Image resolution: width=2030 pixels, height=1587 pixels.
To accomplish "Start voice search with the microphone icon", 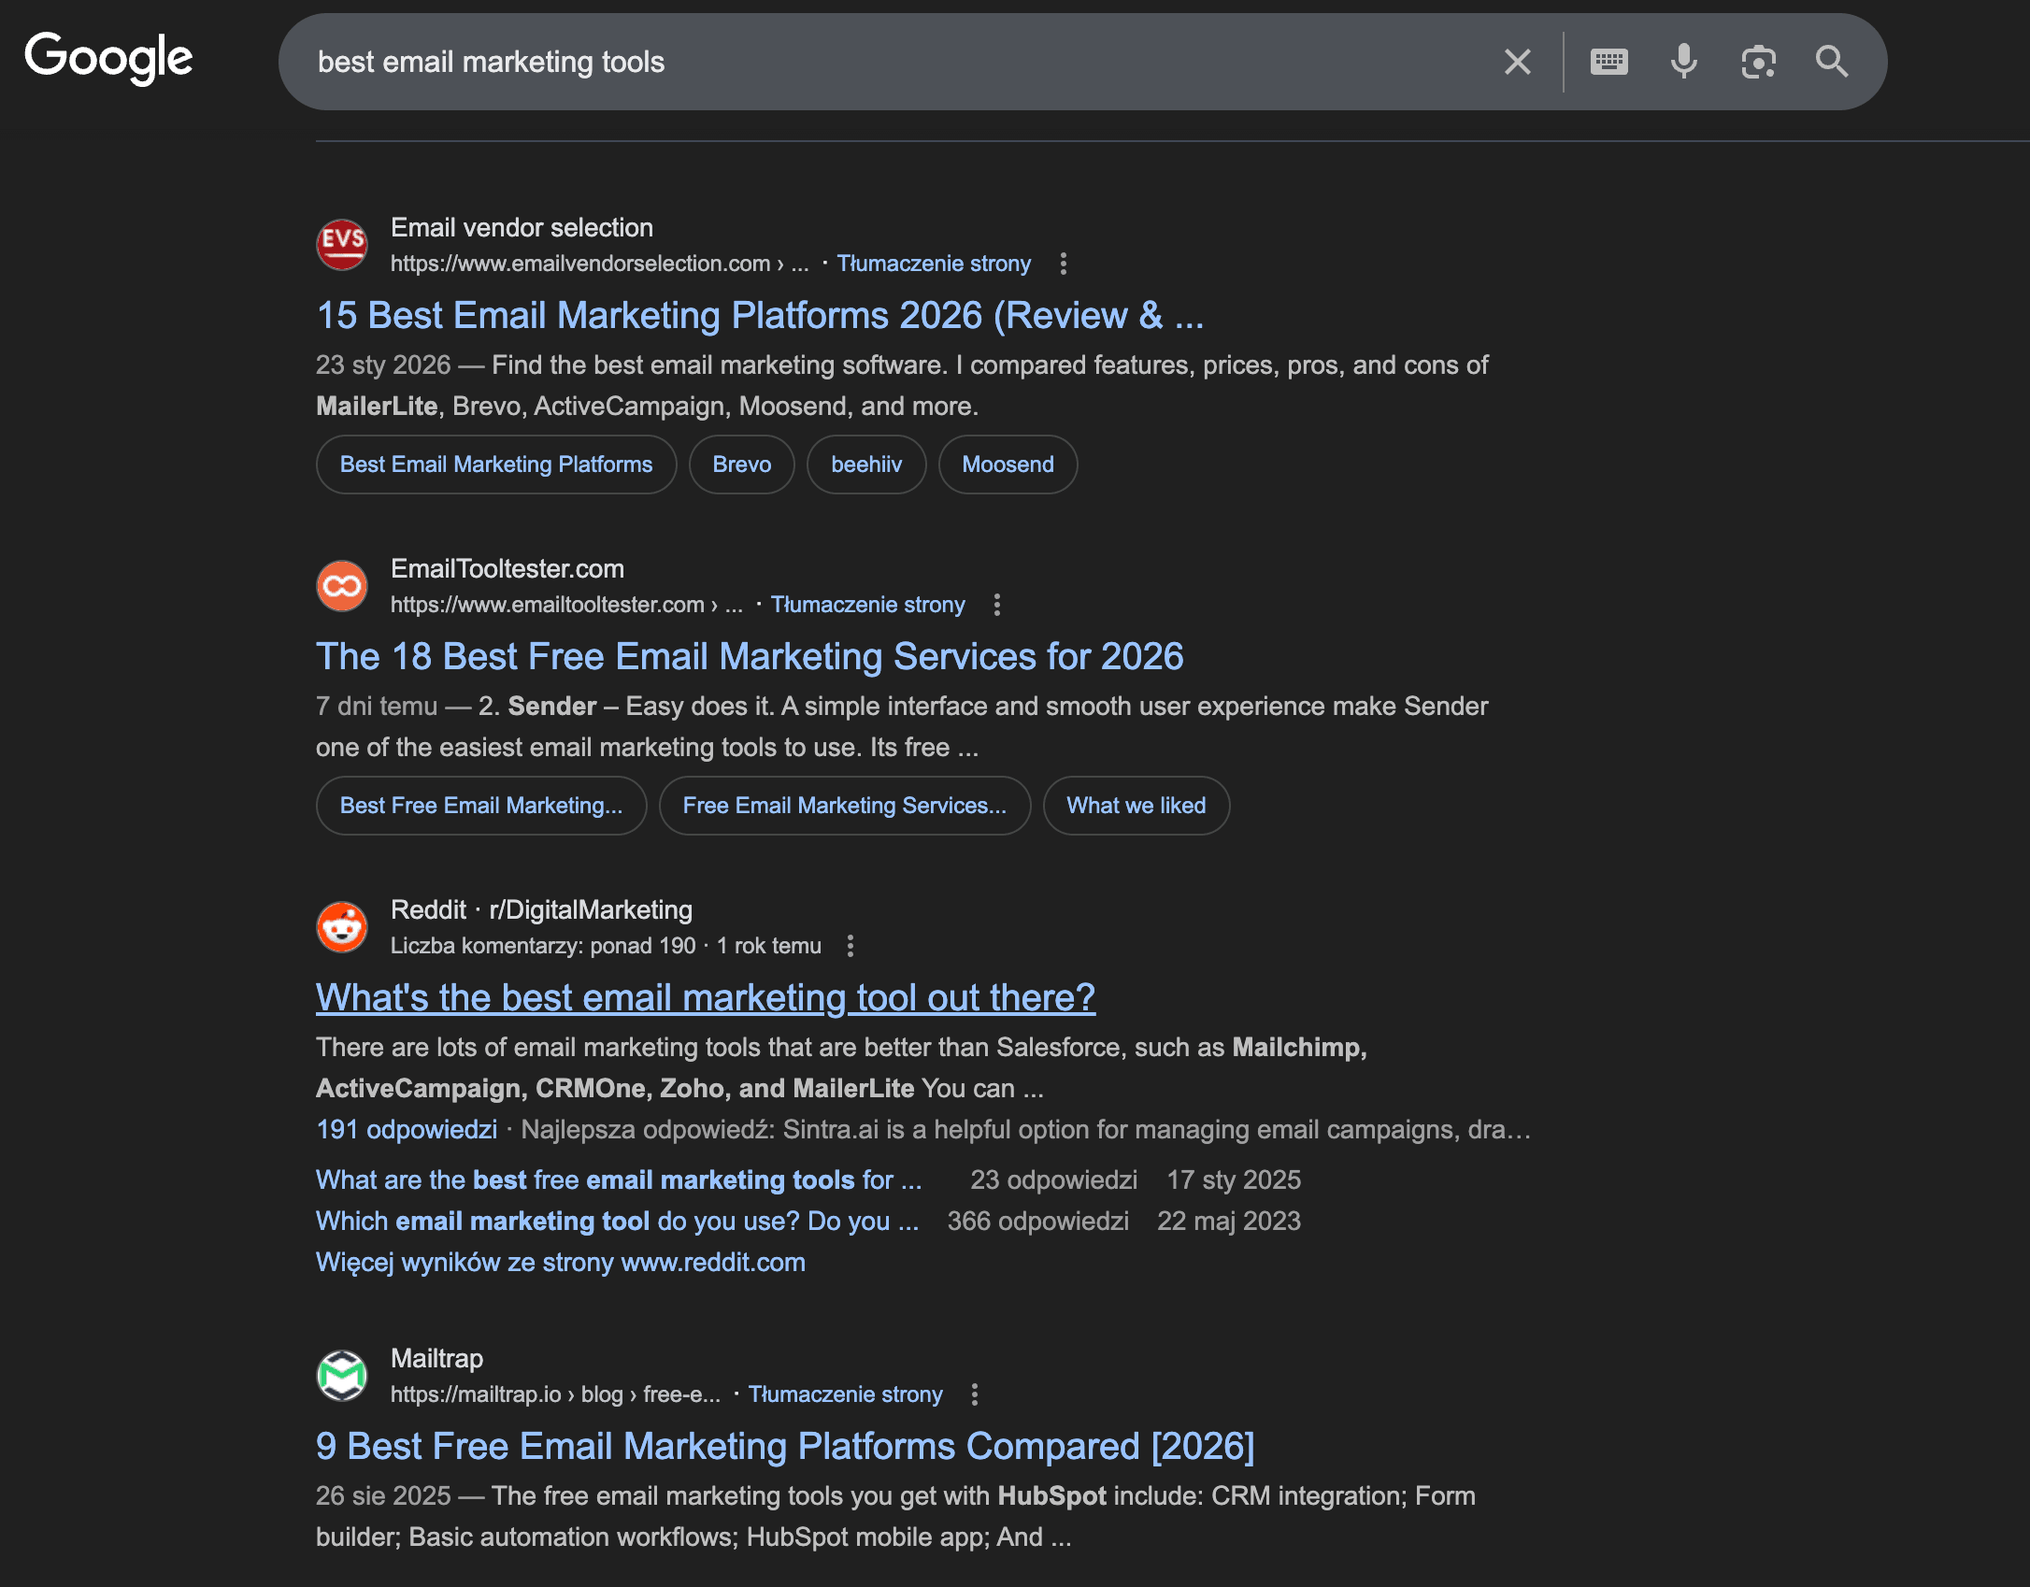I will (1683, 62).
